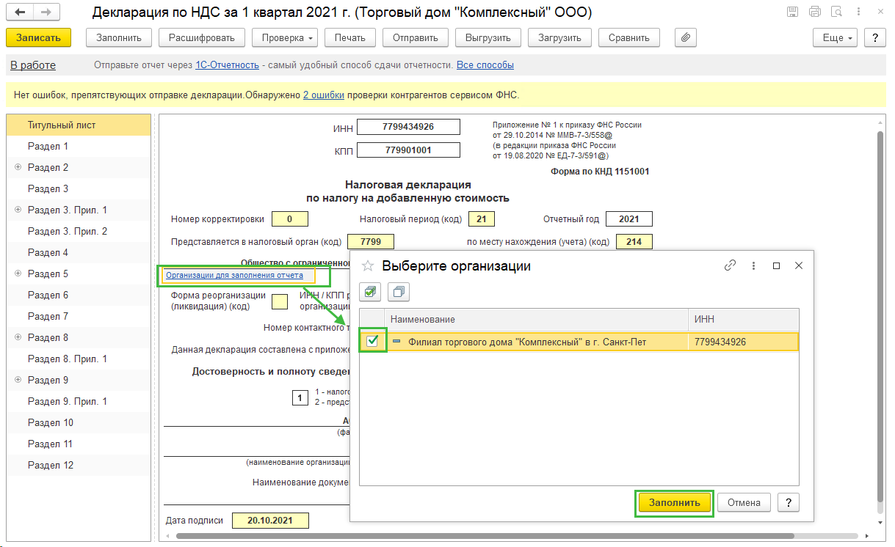The width and height of the screenshot is (895, 547).
Task: Maximize the Выберите организации dialog
Action: [776, 265]
